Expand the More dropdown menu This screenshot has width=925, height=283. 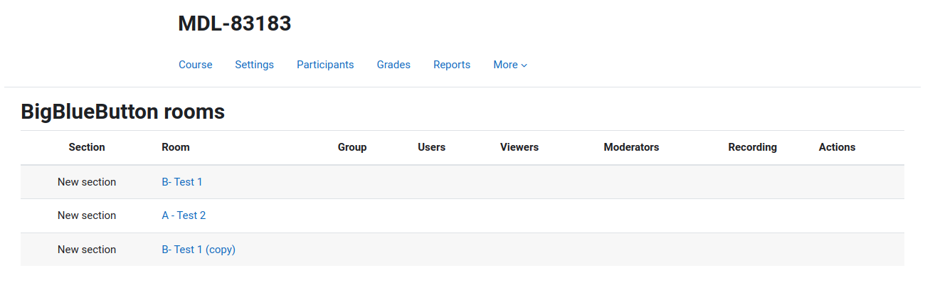click(510, 65)
